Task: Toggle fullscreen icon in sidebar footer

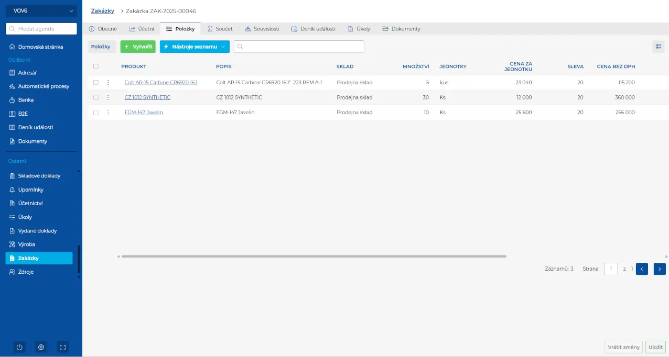Action: pyautogui.click(x=62, y=347)
